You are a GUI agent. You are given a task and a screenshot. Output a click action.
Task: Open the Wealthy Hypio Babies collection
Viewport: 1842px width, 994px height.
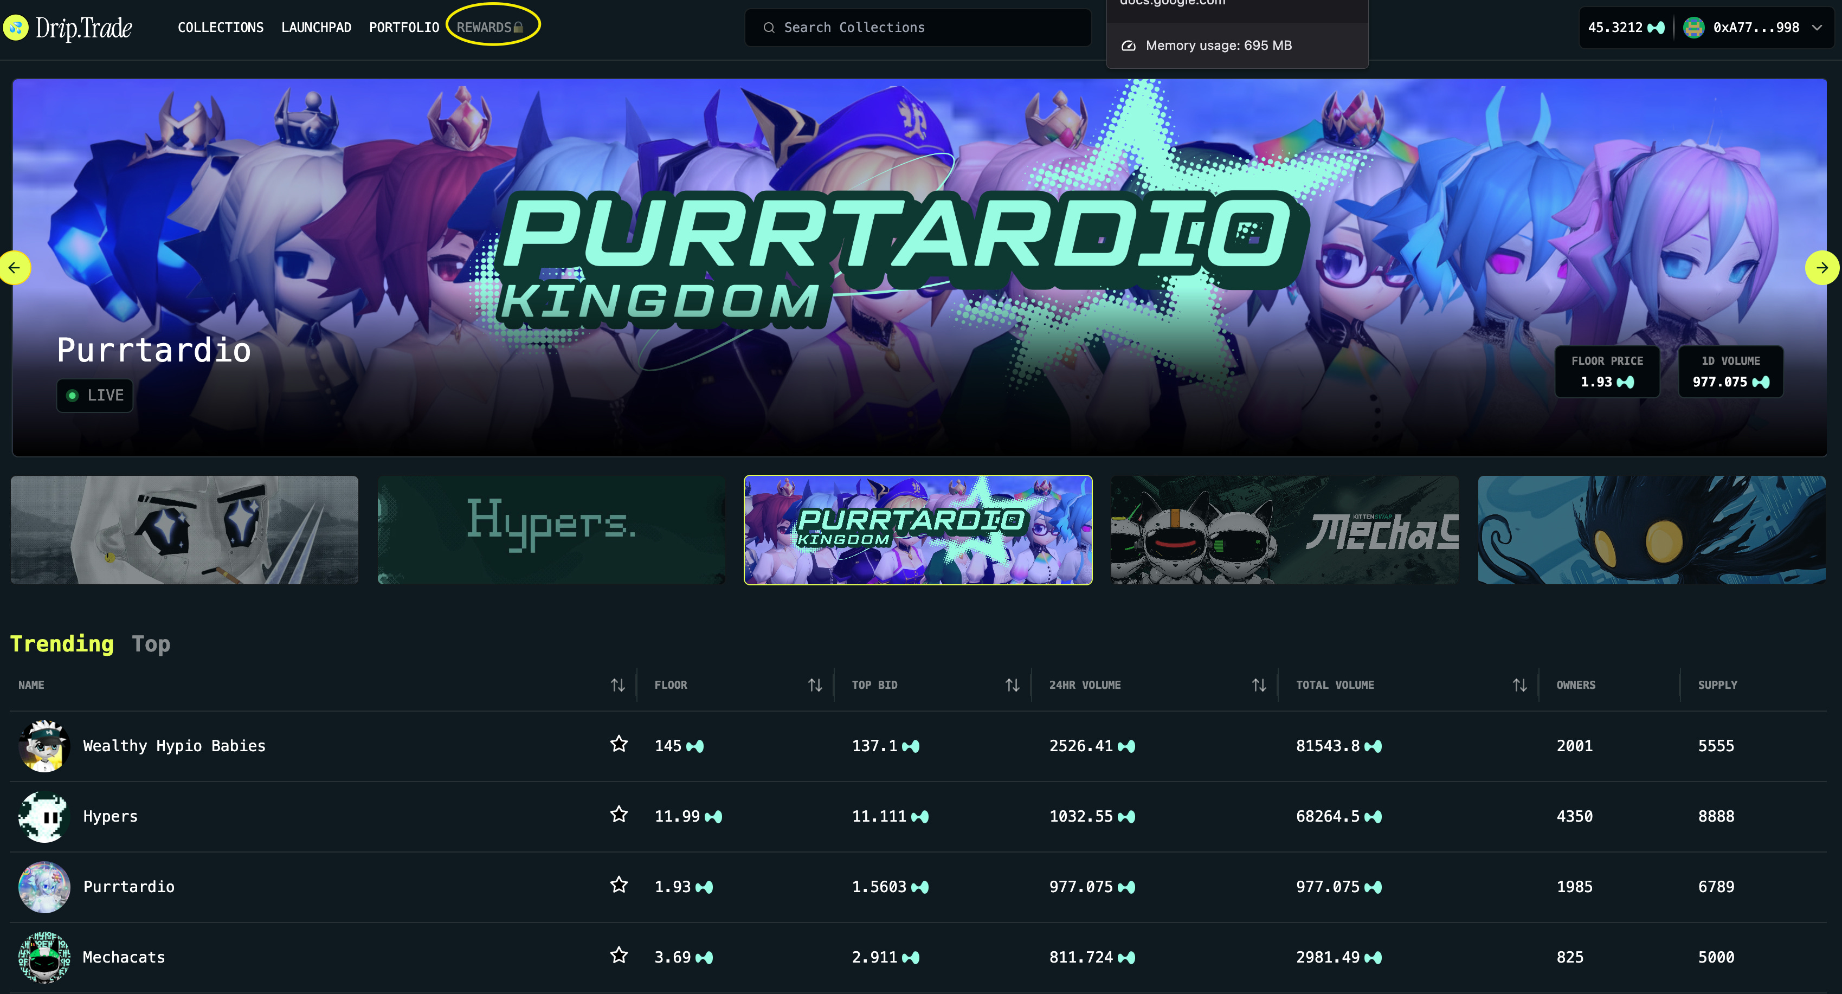pyautogui.click(x=175, y=746)
